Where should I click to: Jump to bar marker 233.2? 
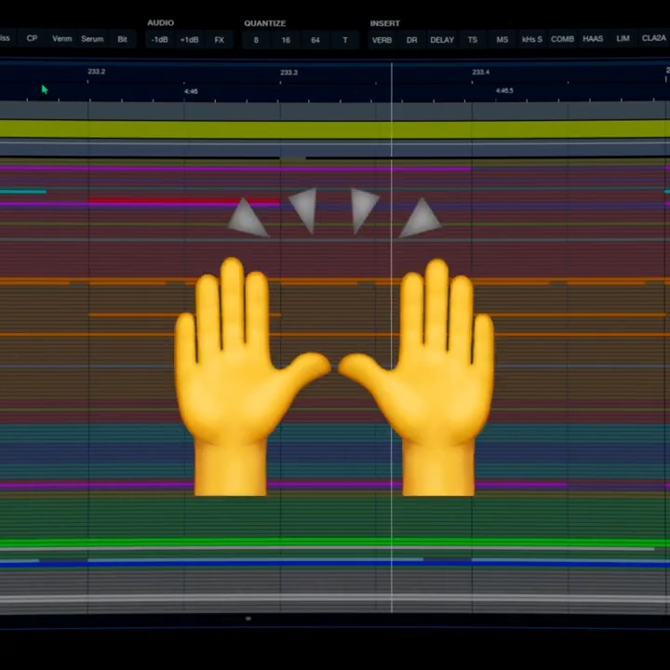click(96, 72)
